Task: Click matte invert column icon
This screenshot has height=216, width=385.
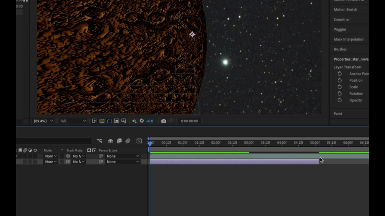Action: (94, 150)
